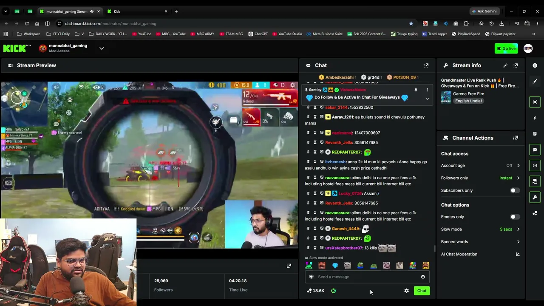
Task: Edit stream info with the pencil icon
Action: point(505,65)
